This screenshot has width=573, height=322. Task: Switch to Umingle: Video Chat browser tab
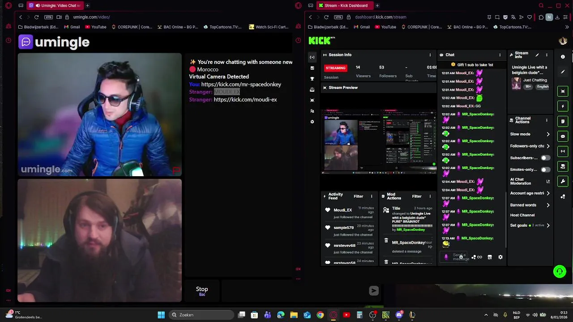[55, 5]
